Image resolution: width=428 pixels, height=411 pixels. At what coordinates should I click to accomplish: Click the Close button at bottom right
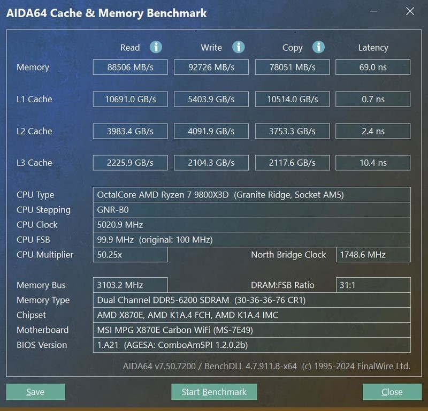[x=392, y=392]
